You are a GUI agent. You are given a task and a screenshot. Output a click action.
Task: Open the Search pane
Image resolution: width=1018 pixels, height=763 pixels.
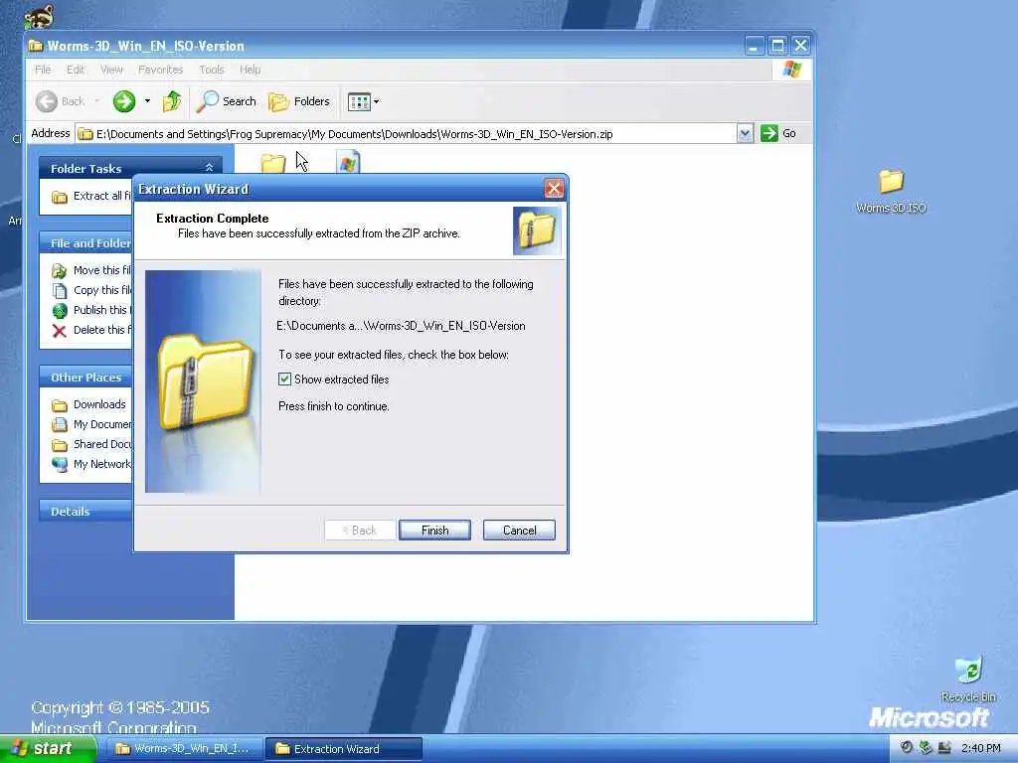point(226,101)
